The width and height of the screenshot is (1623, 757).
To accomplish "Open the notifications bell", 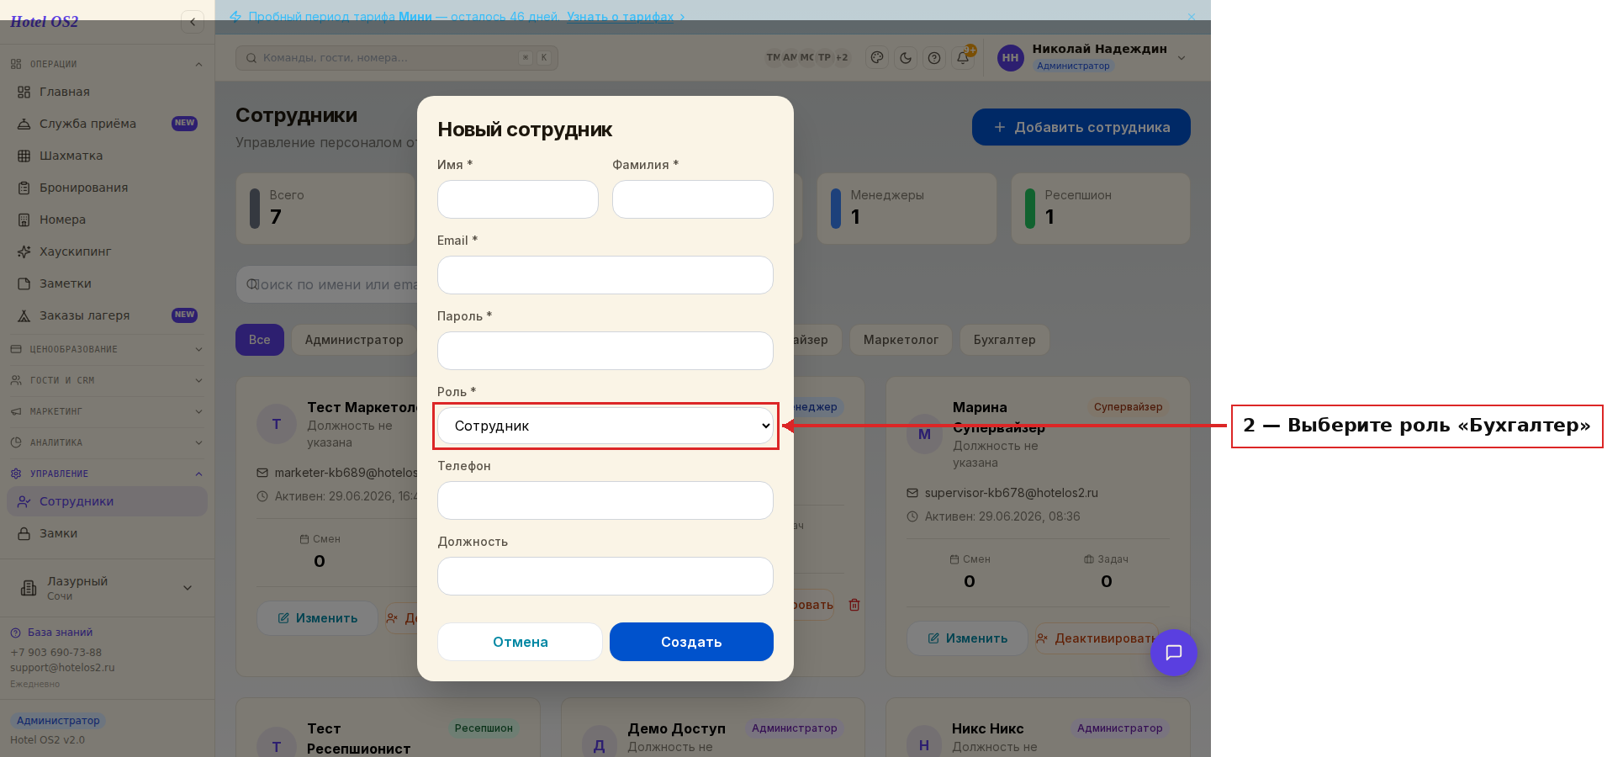I will [963, 58].
